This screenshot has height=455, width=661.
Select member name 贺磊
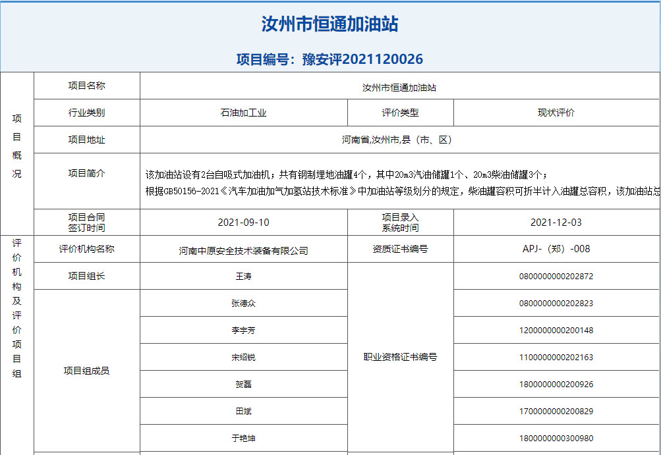(244, 385)
